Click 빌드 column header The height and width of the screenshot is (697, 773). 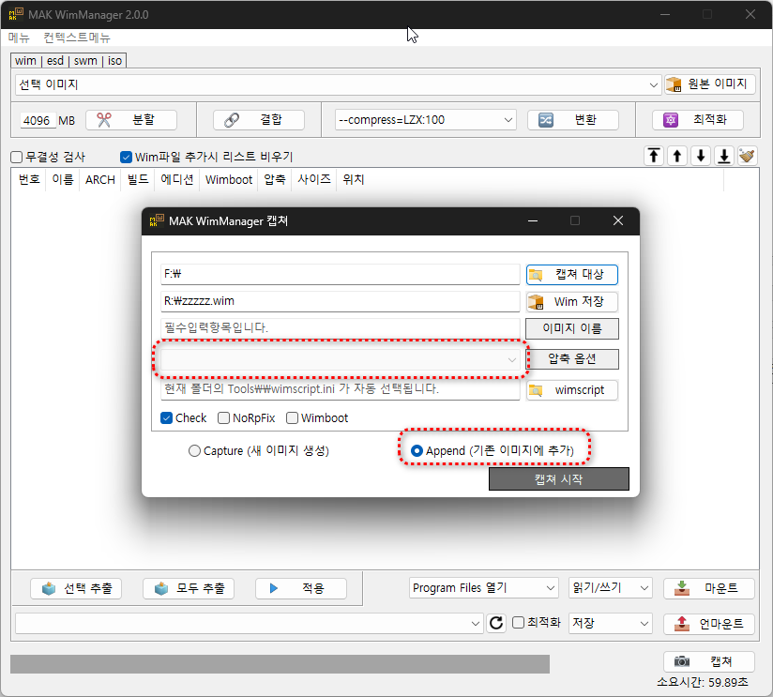[138, 179]
